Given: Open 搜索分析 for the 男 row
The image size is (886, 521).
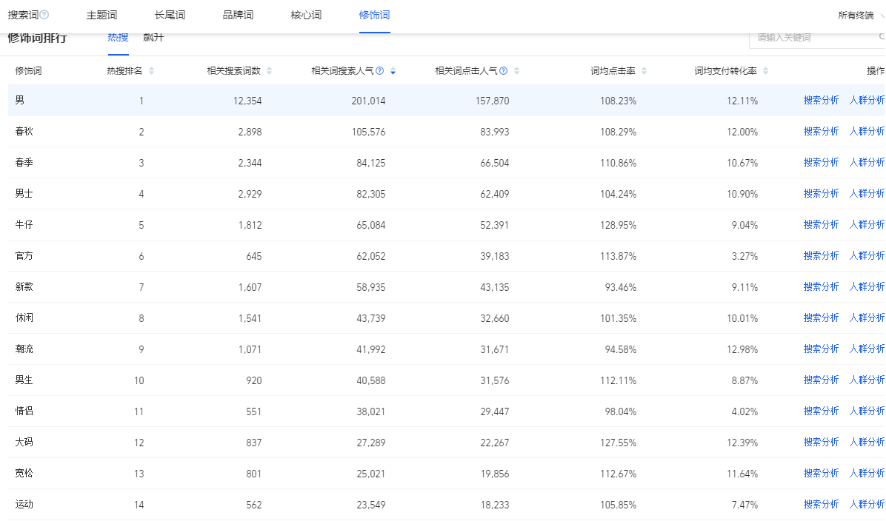Looking at the screenshot, I should tap(821, 101).
